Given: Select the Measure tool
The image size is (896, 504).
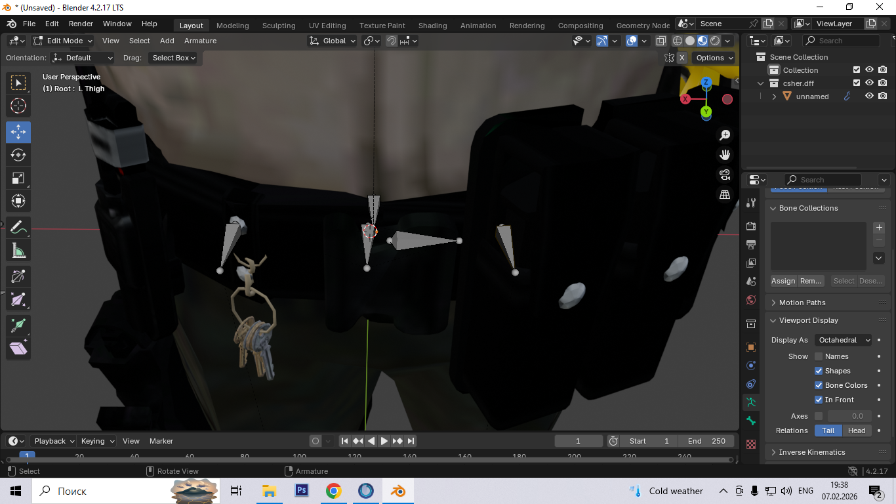Looking at the screenshot, I should click(x=18, y=250).
